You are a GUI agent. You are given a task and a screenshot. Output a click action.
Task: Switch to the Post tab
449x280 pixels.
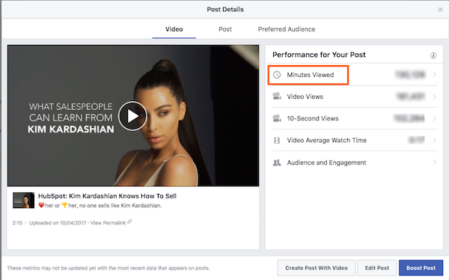pos(225,29)
